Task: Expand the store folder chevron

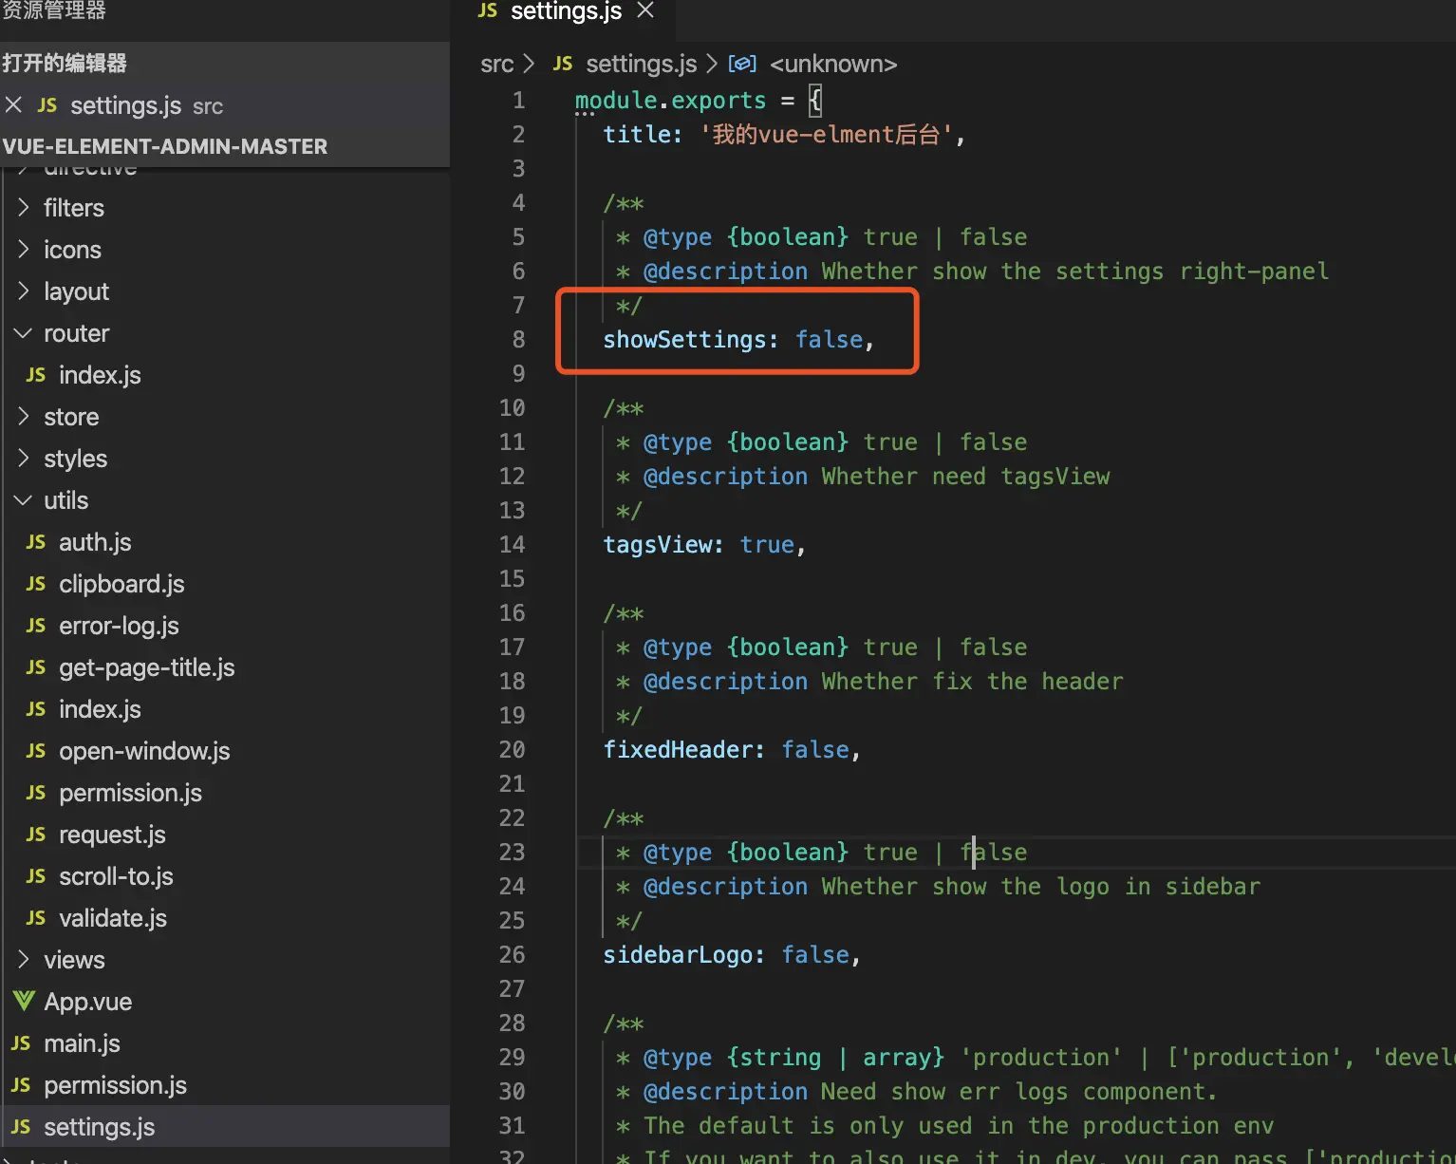Action: (x=24, y=416)
